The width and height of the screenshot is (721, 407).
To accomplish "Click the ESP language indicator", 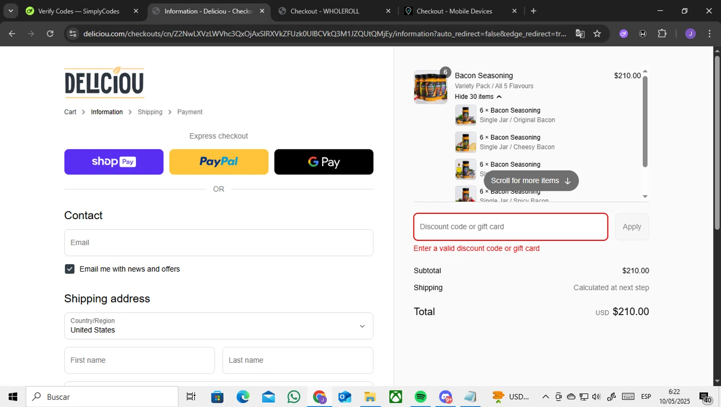I will pyautogui.click(x=646, y=397).
